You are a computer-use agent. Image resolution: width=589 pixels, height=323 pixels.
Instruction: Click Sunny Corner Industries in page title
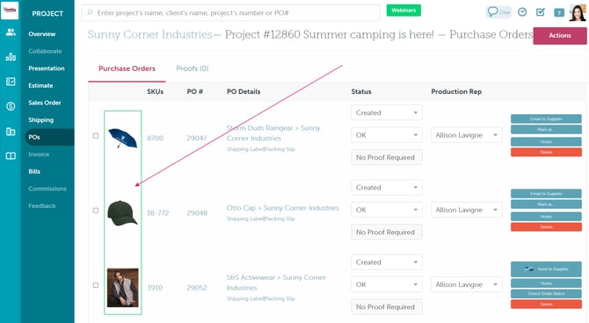point(149,34)
